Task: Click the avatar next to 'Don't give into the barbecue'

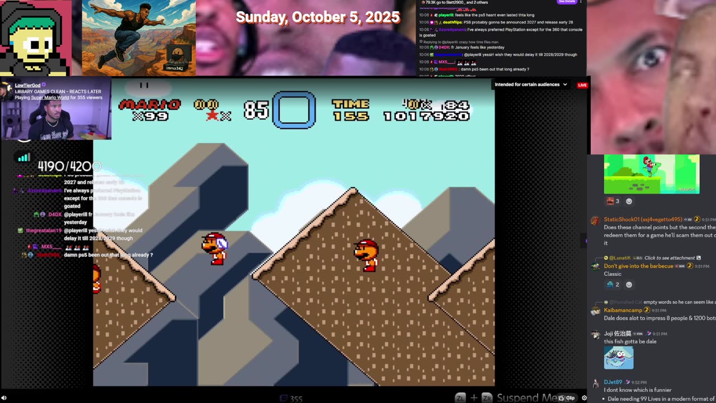Action: pos(595,266)
